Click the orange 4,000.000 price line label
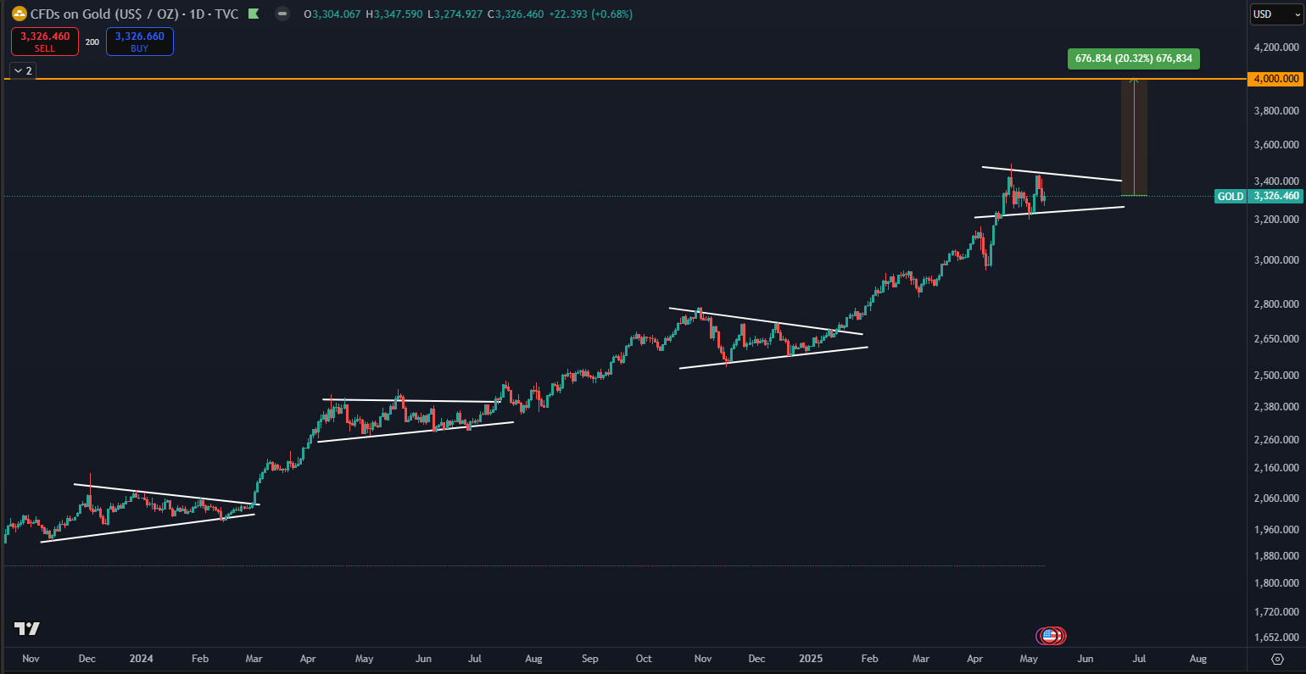This screenshot has width=1306, height=674. [x=1276, y=79]
